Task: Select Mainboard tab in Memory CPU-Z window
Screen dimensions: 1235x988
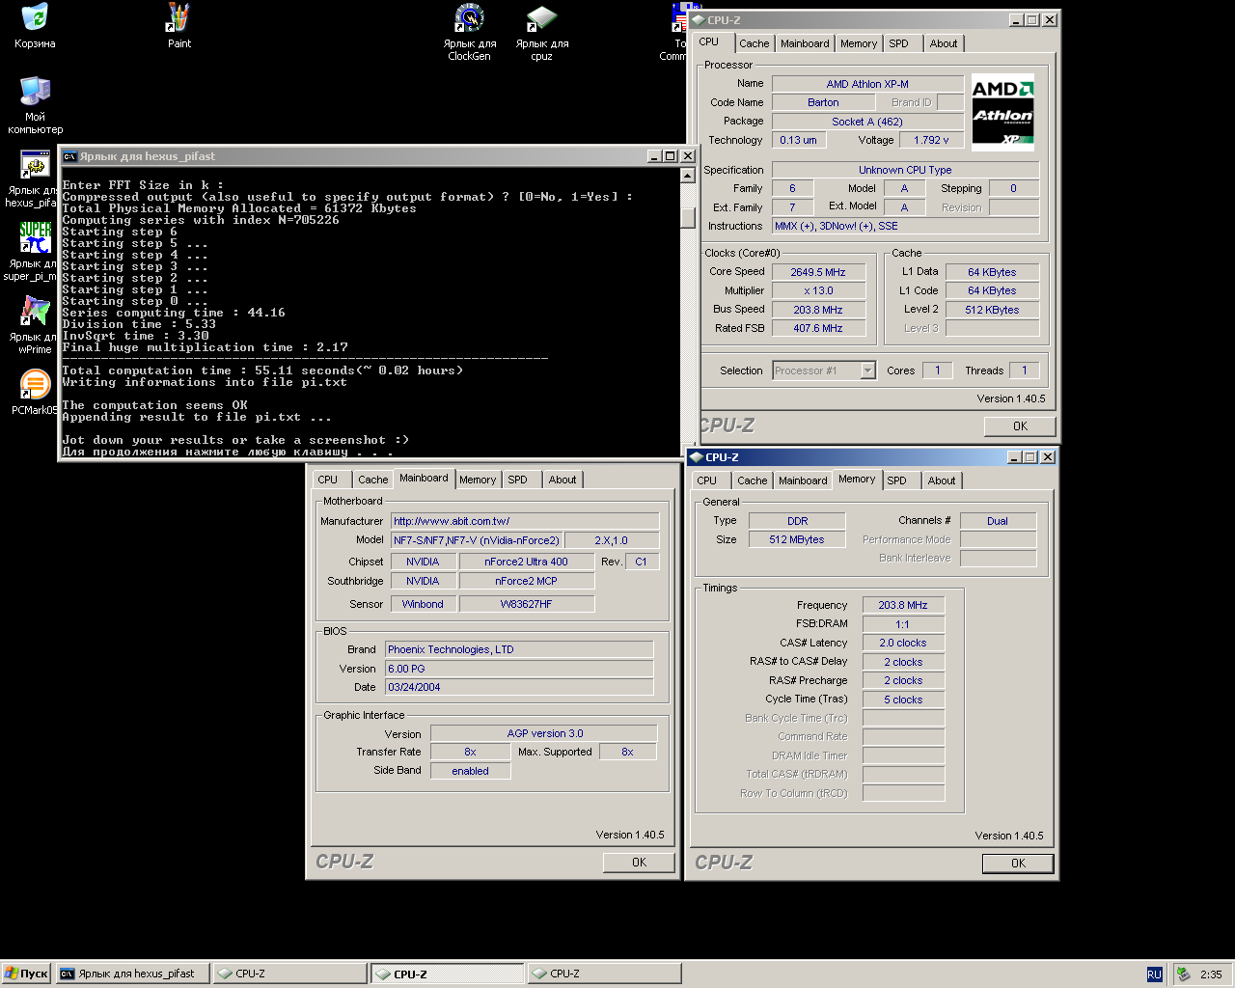Action: [x=803, y=480]
